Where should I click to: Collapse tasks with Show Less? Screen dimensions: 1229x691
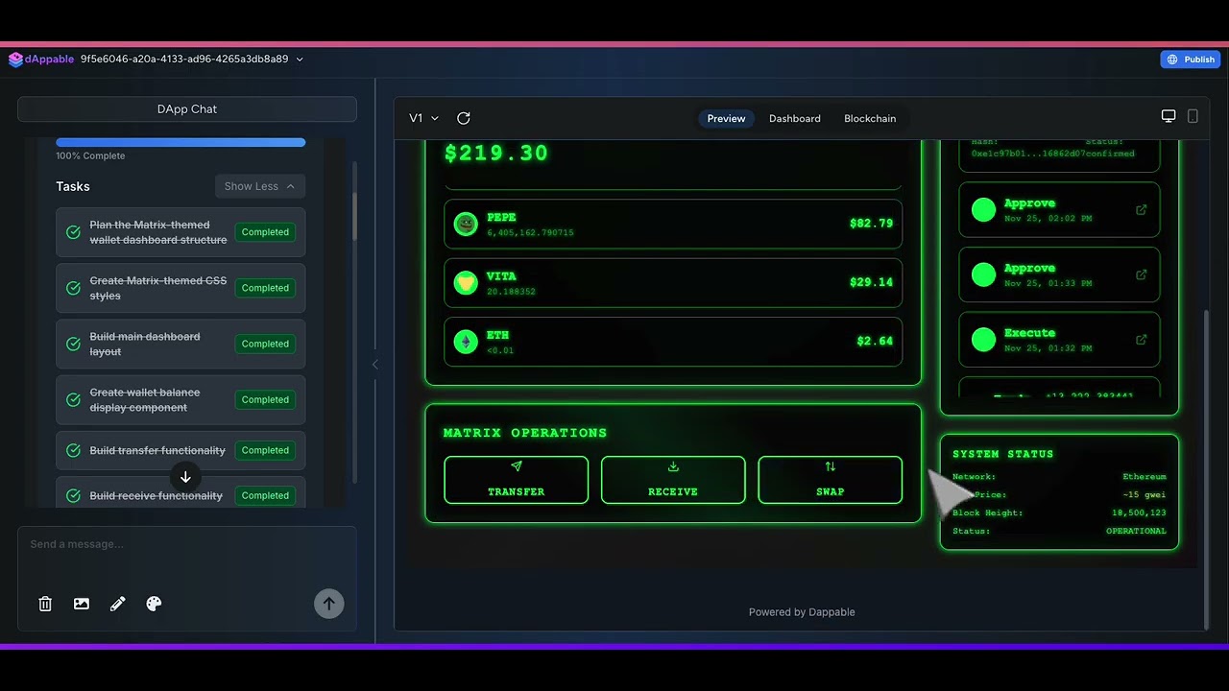pos(260,186)
